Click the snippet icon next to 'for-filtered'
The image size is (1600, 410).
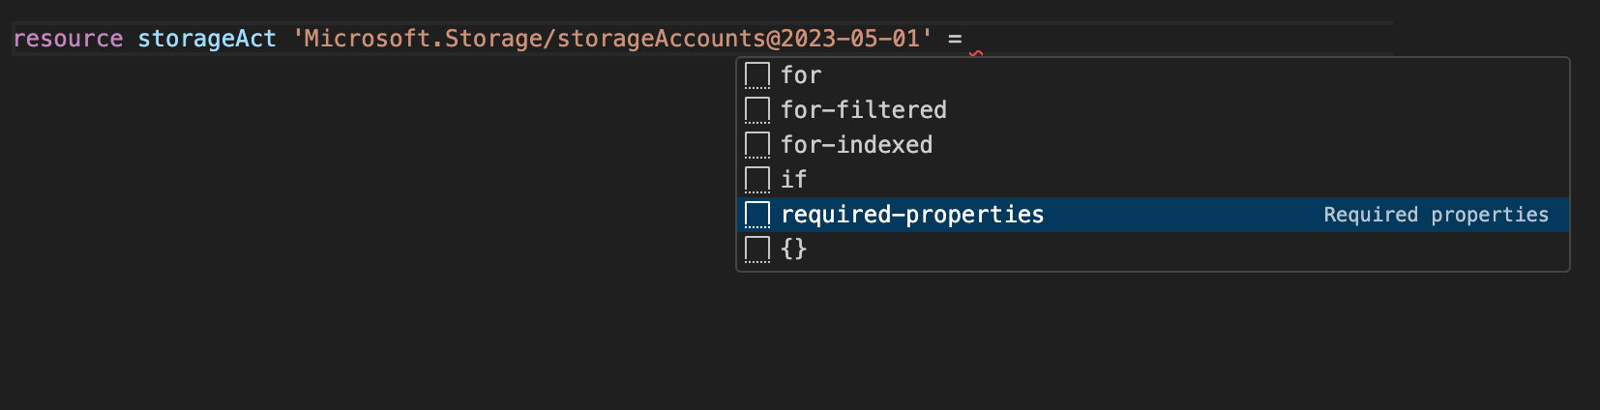[x=757, y=110]
